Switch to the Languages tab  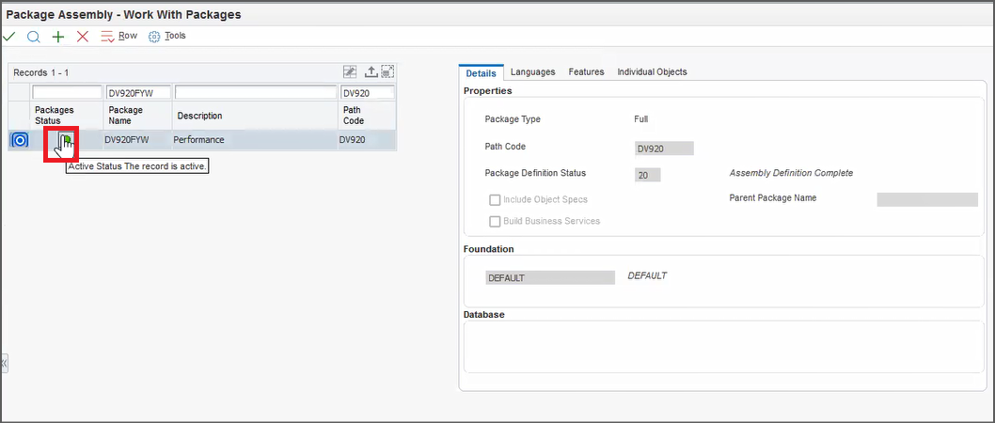pyautogui.click(x=533, y=72)
